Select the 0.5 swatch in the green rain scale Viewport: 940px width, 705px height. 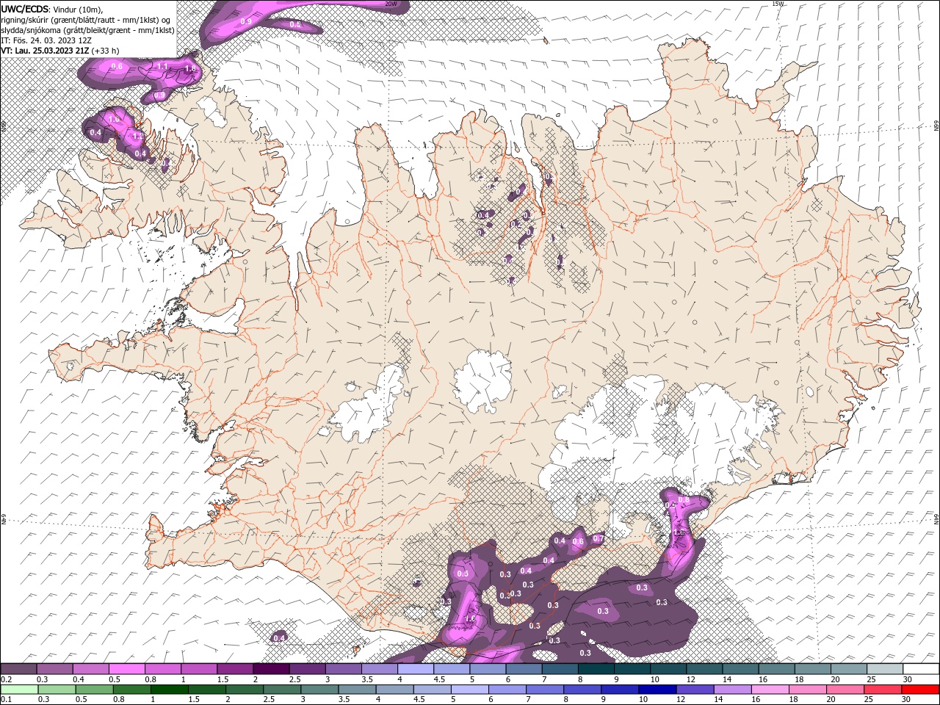(x=93, y=689)
